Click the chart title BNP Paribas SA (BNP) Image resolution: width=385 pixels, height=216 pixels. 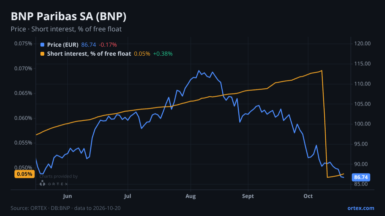pos(69,17)
